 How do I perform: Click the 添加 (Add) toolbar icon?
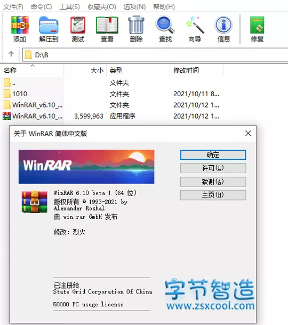tap(20, 29)
